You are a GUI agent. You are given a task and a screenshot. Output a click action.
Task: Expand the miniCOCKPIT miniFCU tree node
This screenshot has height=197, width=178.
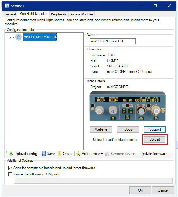[10, 37]
